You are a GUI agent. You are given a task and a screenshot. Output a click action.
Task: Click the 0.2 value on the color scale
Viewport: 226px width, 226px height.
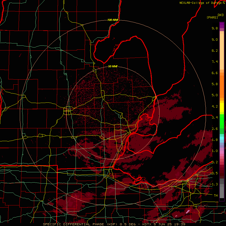[215, 162]
